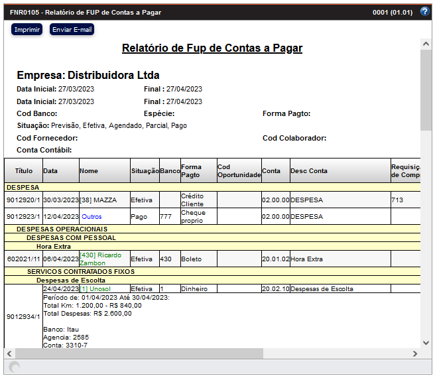Click the Imprimir button

(x=27, y=30)
